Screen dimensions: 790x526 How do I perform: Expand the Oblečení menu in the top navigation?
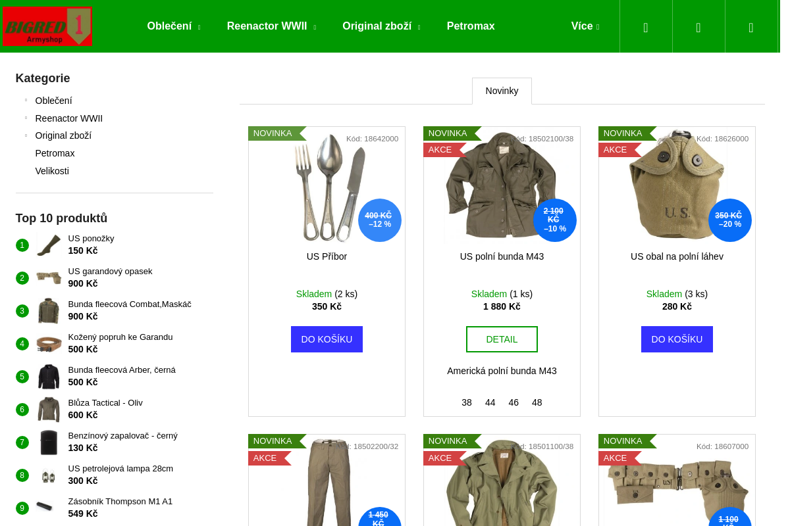tap(173, 26)
